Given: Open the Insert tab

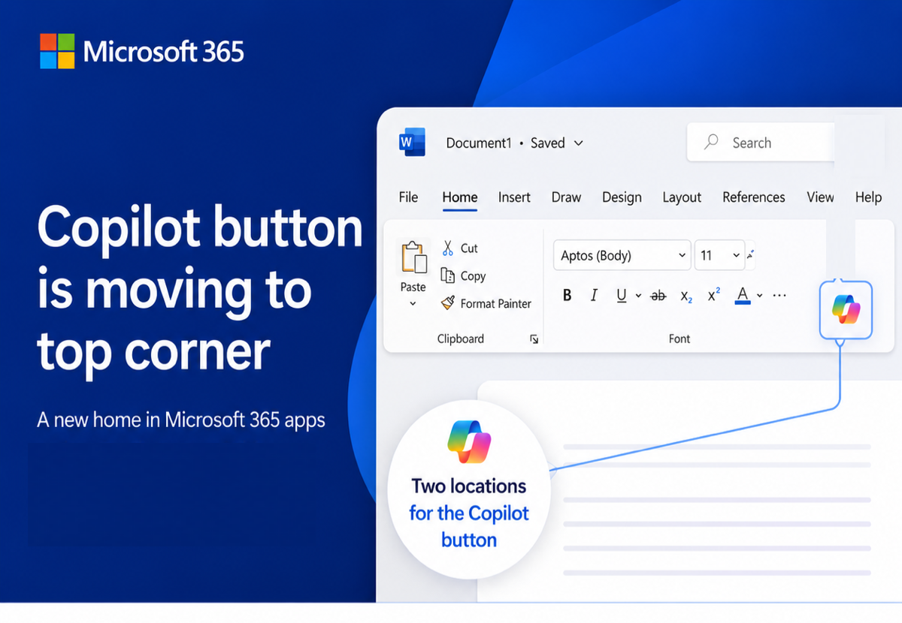Looking at the screenshot, I should click(514, 197).
